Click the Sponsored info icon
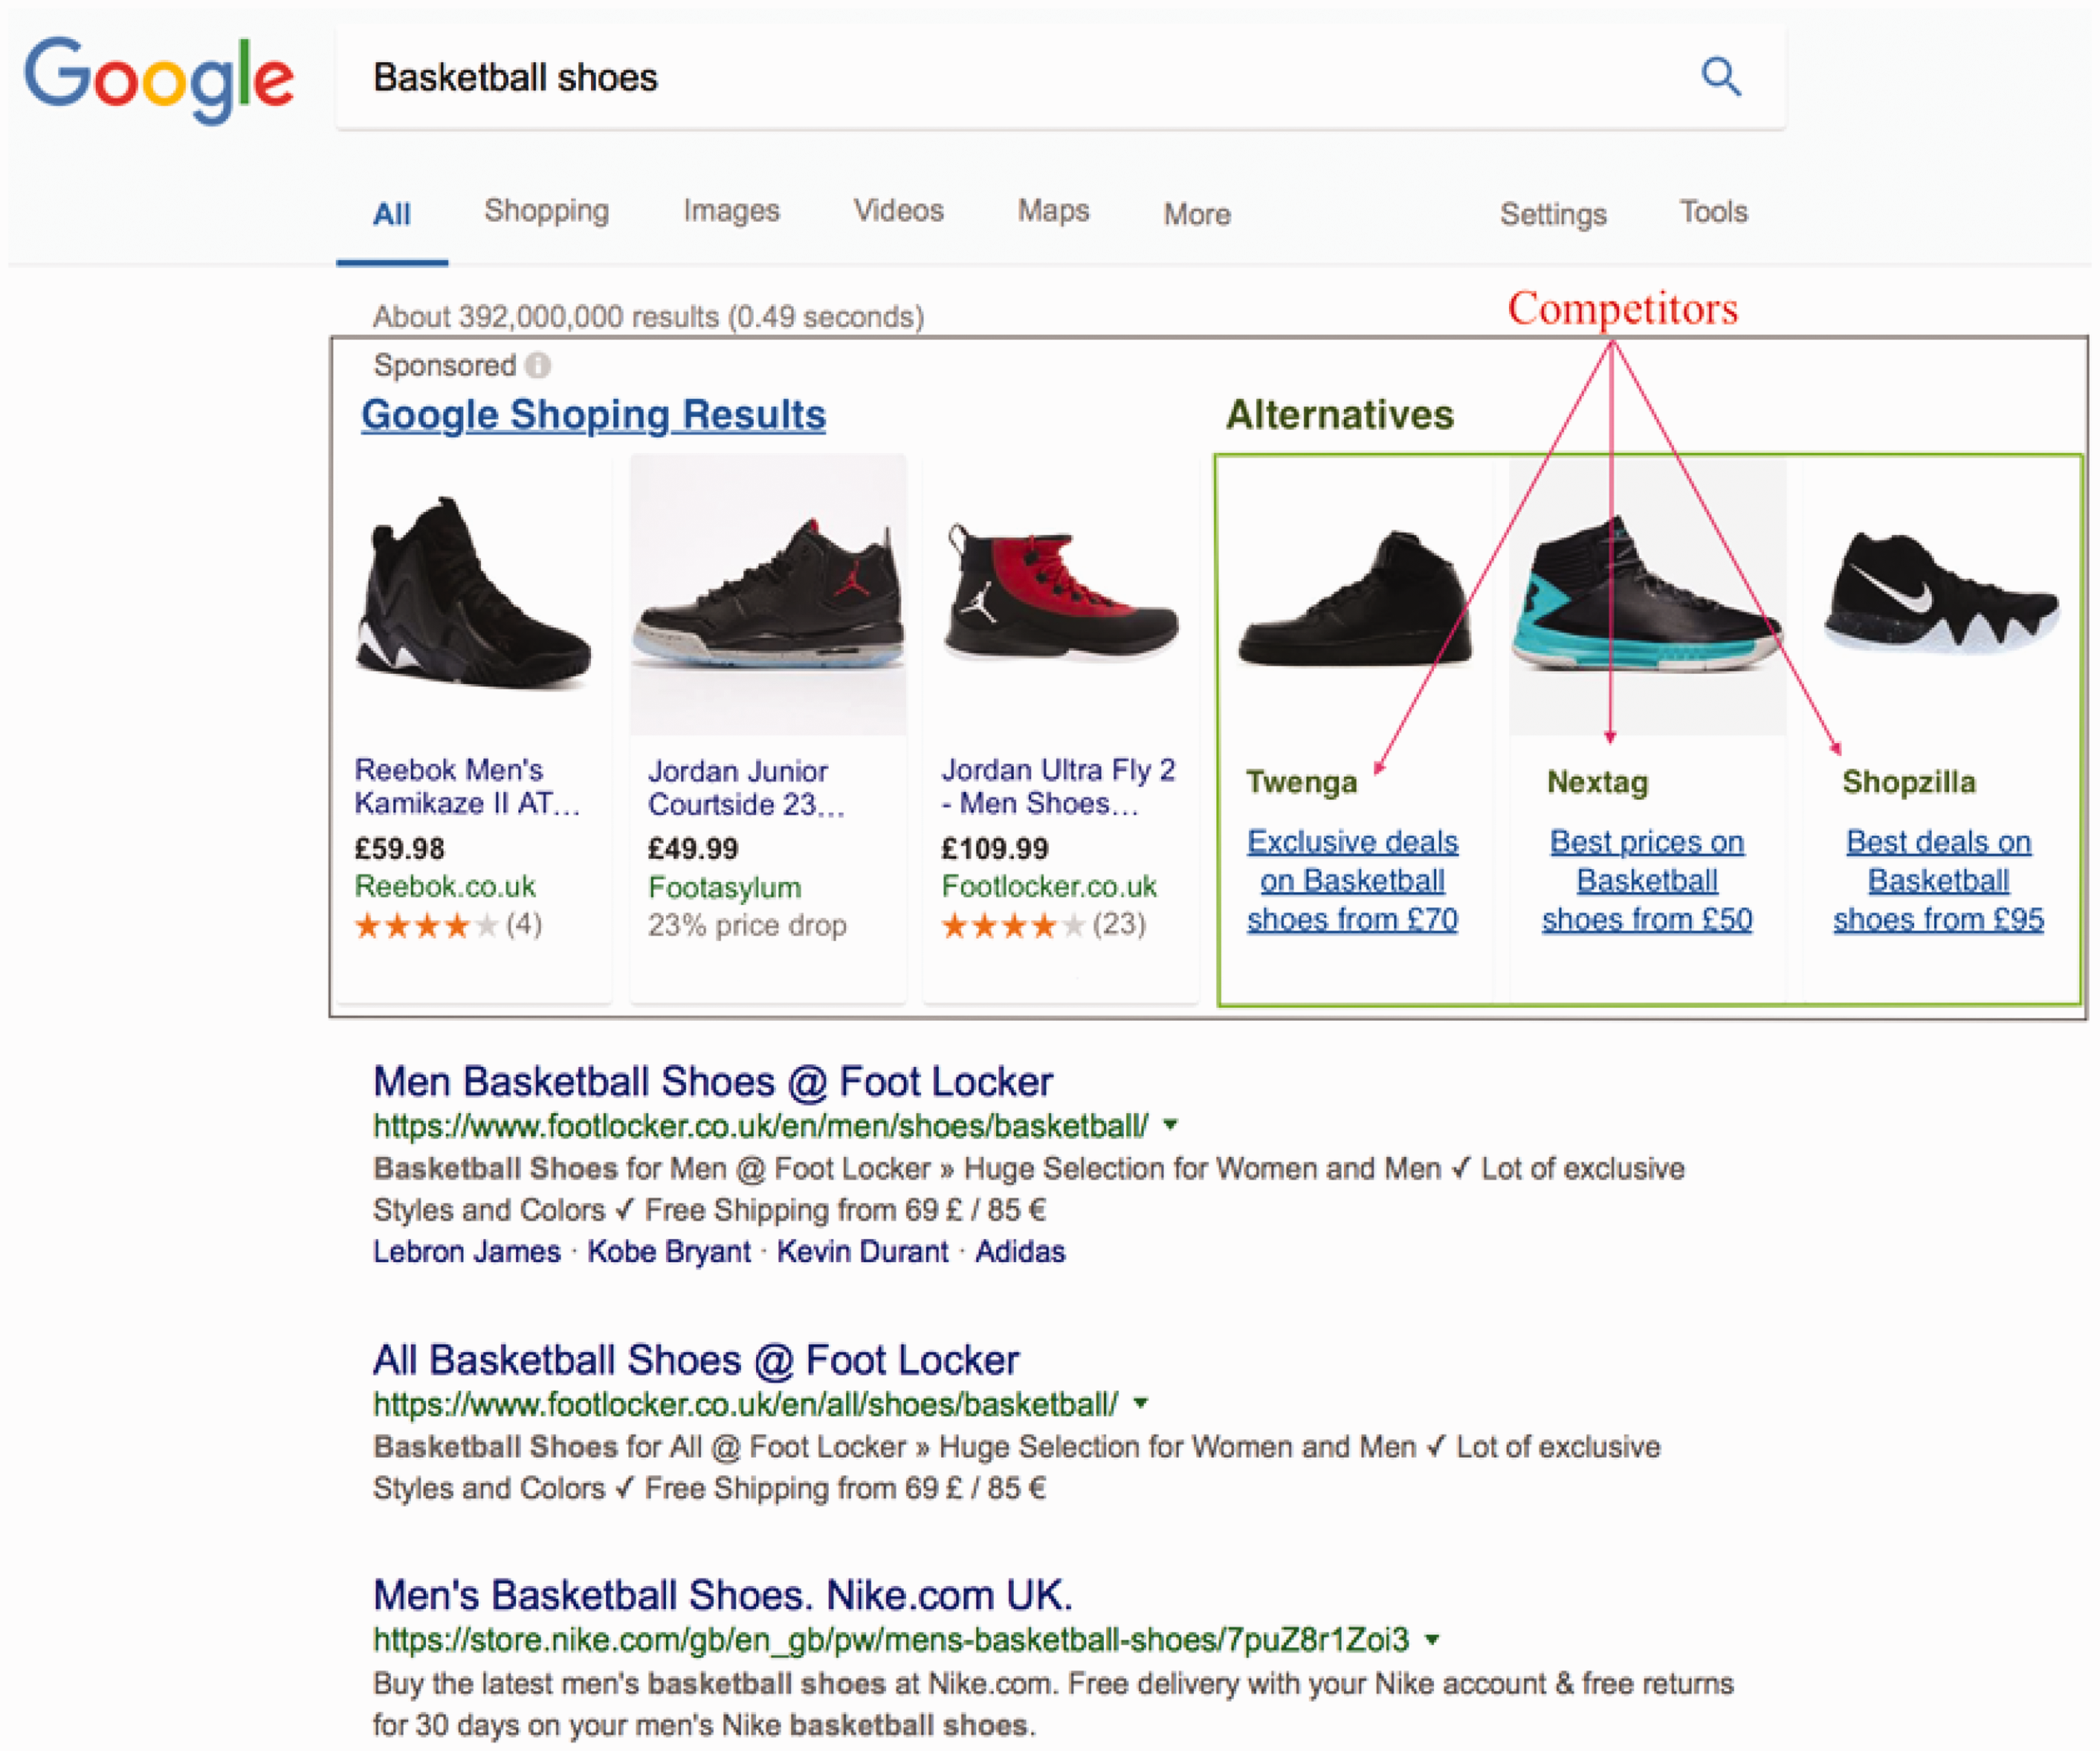Screen dimensions: 2100x1751 [538, 365]
